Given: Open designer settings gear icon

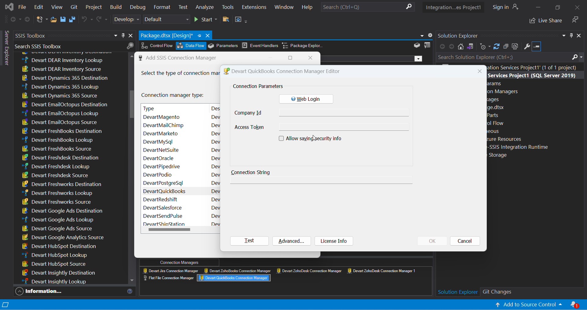Looking at the screenshot, I should (x=430, y=35).
